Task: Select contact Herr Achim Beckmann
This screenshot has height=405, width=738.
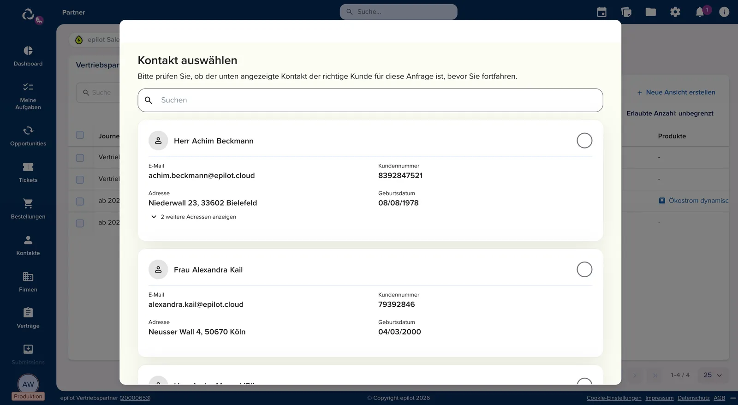Action: click(584, 141)
